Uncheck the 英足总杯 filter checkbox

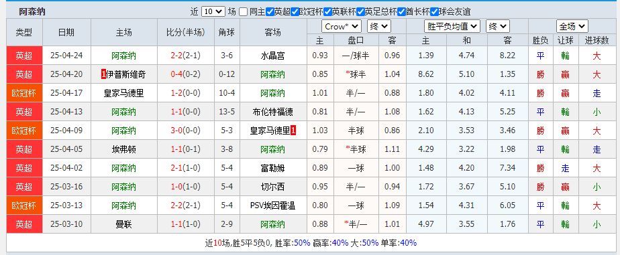(360, 12)
